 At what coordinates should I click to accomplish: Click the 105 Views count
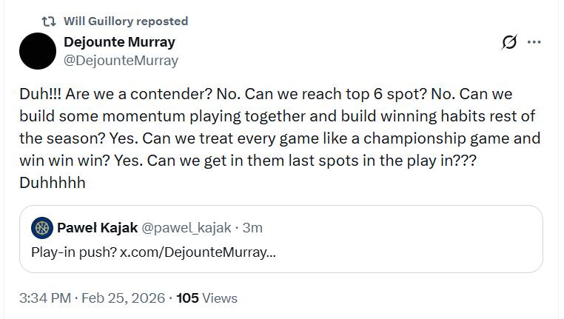(207, 298)
